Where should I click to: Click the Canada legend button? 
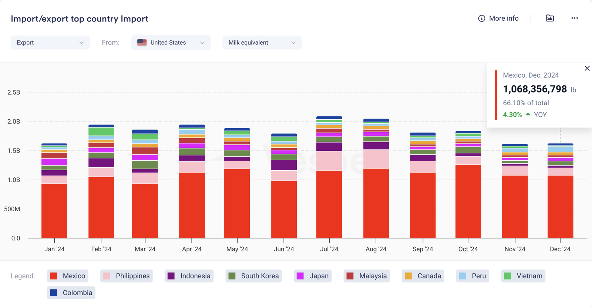423,276
